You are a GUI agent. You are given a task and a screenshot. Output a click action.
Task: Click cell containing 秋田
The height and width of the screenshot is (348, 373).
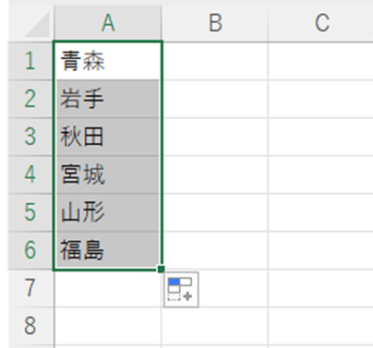coord(108,137)
